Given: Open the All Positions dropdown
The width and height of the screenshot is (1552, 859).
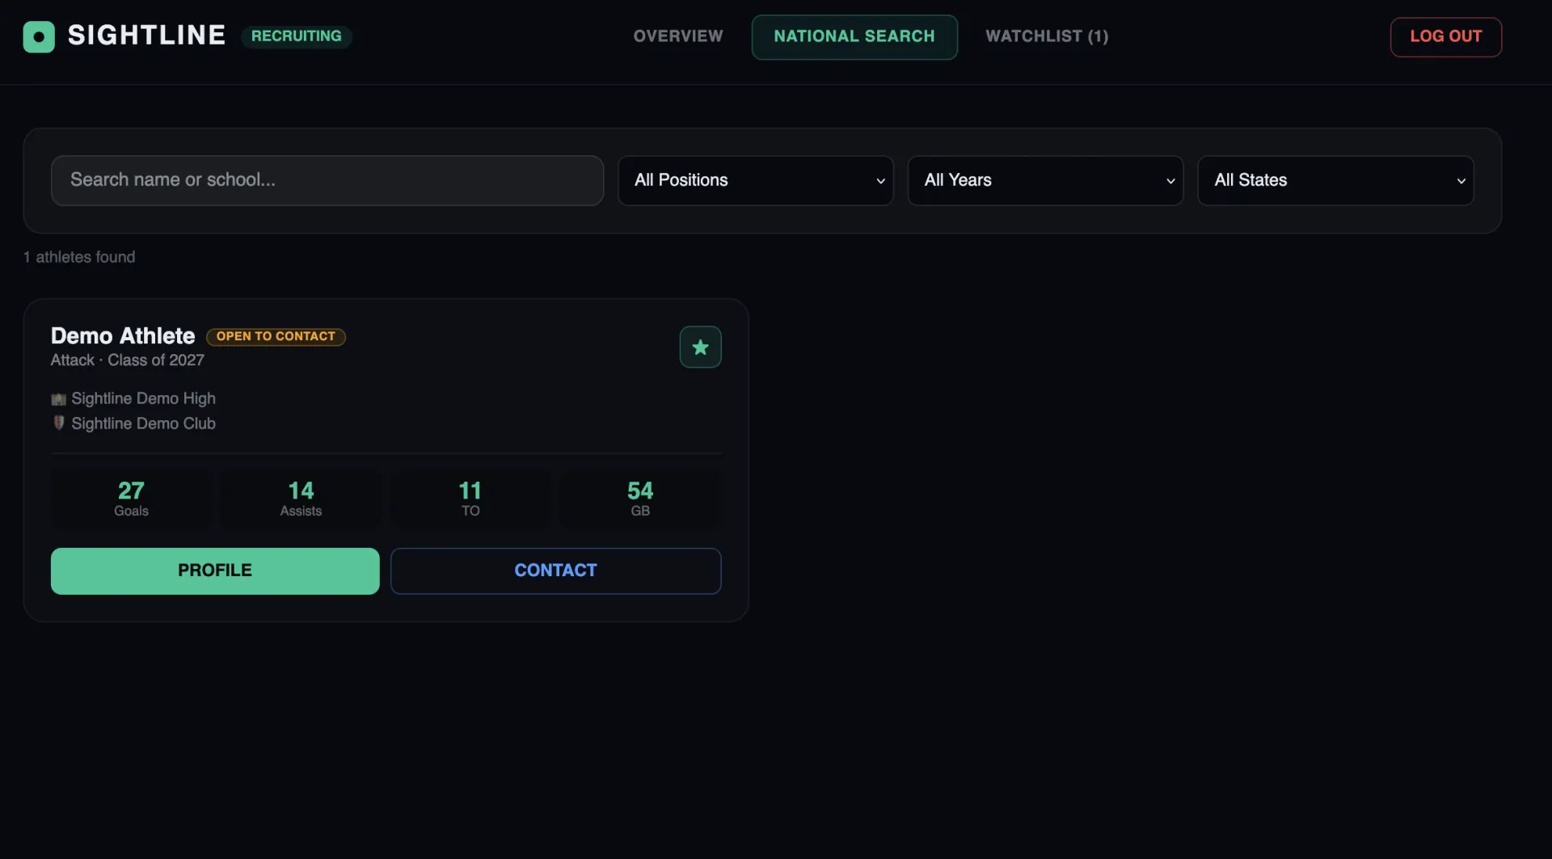Looking at the screenshot, I should pyautogui.click(x=756, y=180).
